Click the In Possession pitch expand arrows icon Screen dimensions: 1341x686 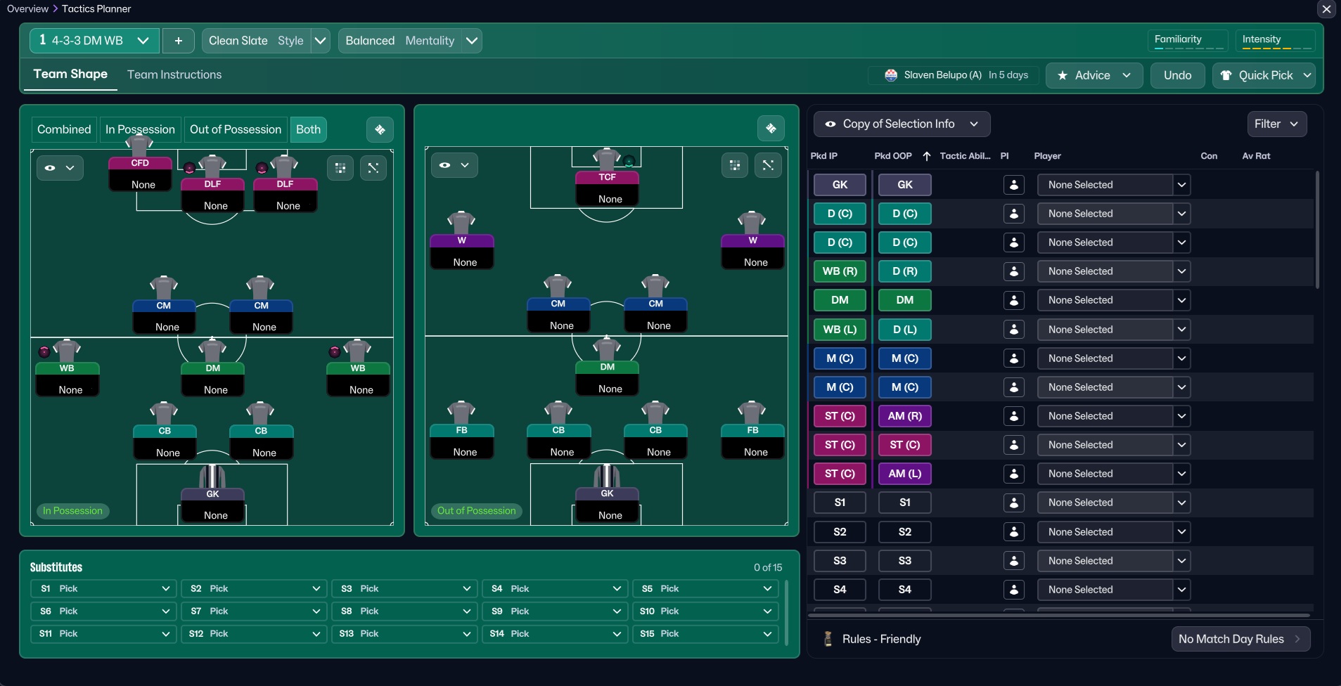[373, 168]
